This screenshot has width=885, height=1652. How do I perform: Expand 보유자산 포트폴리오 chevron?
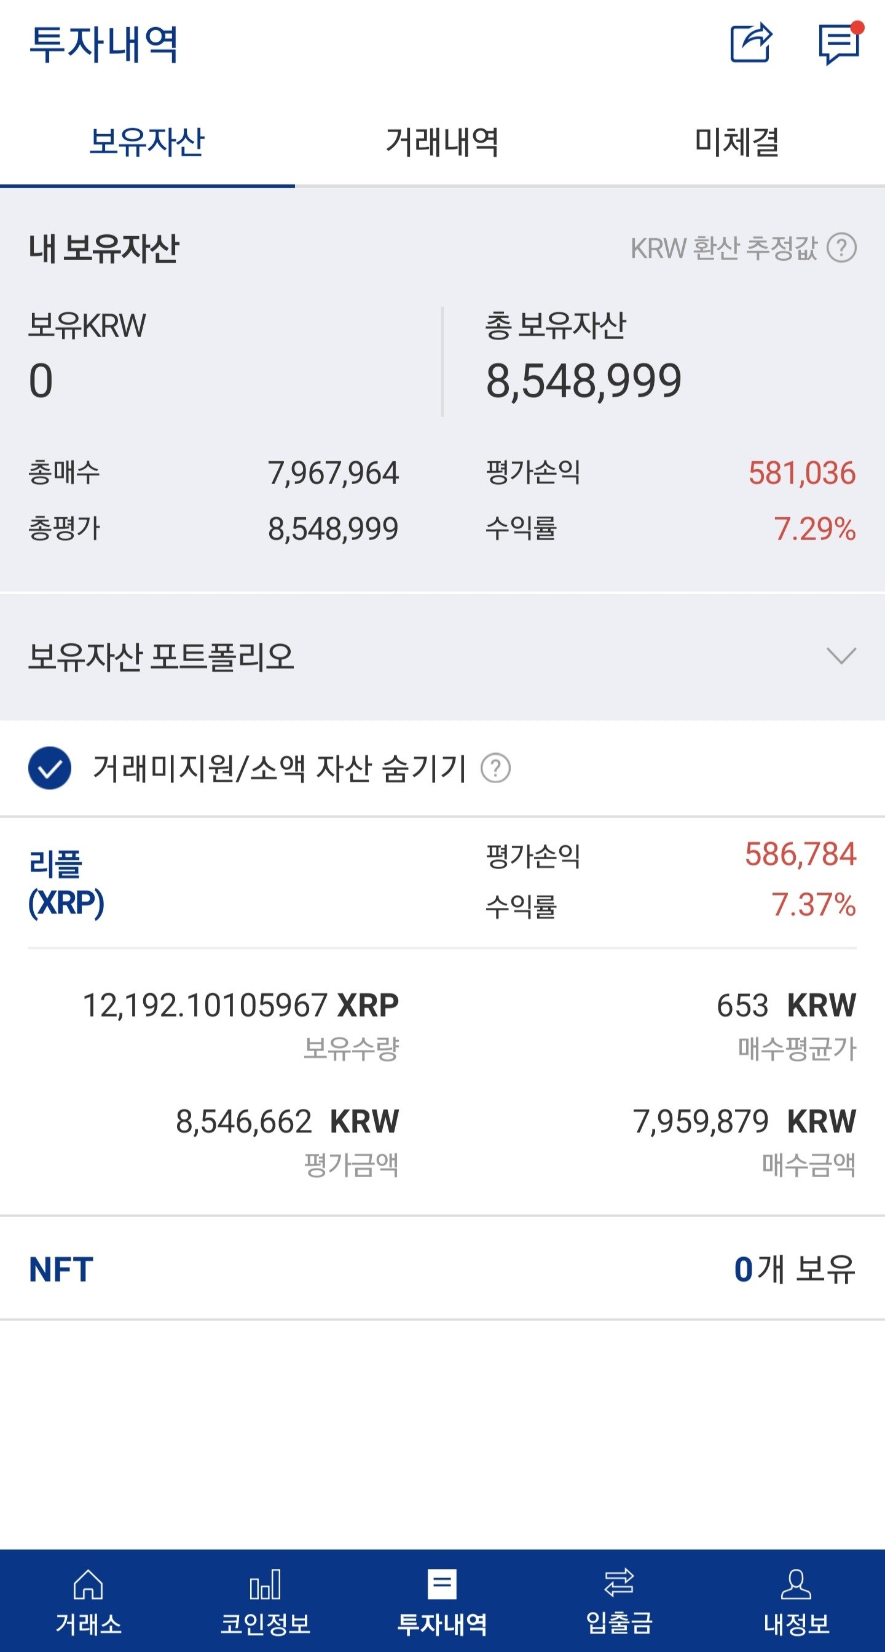point(841,656)
